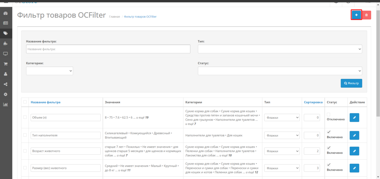Open the Тип dropdown for Размер (вес) животного row
Viewport: 380px width, 179px height.
(x=282, y=168)
